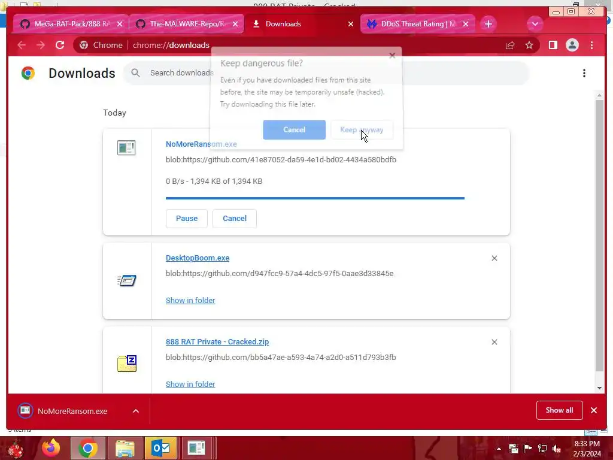Open the tab search dropdown

535,24
